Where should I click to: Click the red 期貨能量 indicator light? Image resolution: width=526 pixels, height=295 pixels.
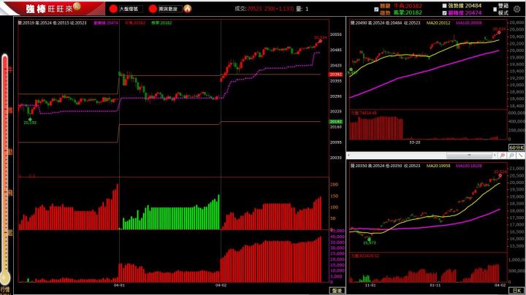click(x=153, y=9)
